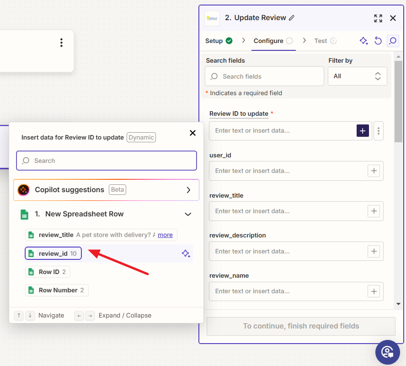Click the plus button for user_id
Screen dimensions: 406x366
point(374,171)
